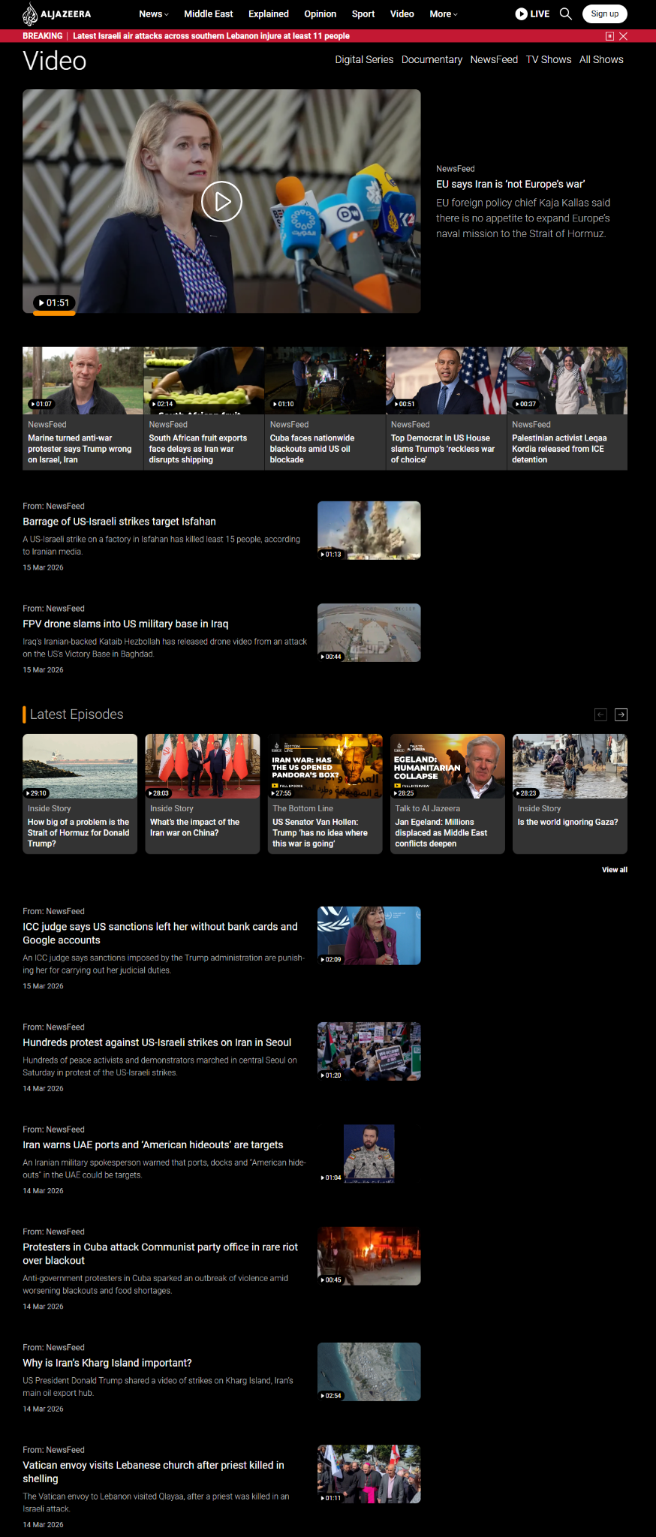
Task: Click the orange progress bar under featured video
Action: tap(54, 313)
